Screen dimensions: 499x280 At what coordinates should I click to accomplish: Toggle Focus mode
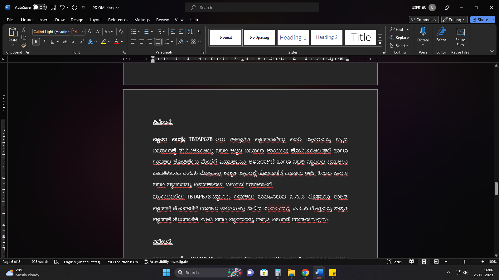pyautogui.click(x=394, y=262)
